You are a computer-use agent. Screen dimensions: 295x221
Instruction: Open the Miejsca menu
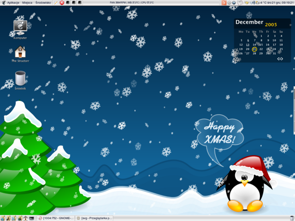click(27, 3)
